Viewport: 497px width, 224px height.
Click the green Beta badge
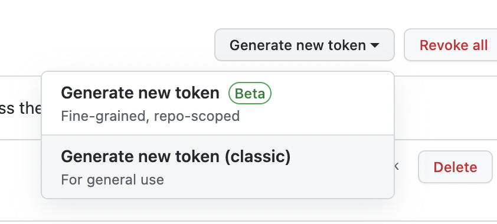[x=250, y=93]
